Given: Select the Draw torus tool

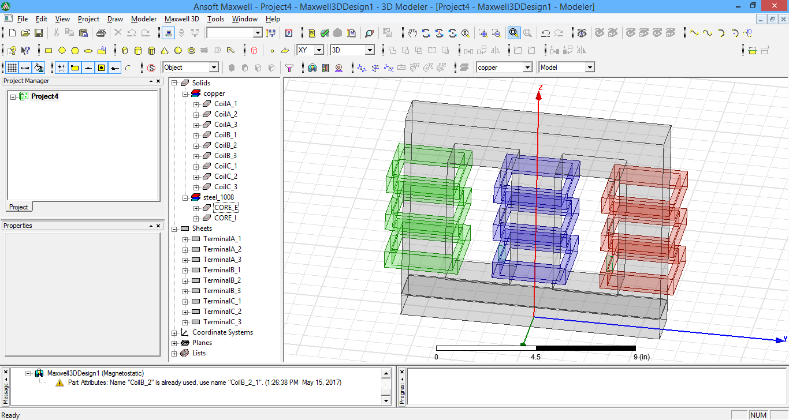Looking at the screenshot, I should (192, 50).
